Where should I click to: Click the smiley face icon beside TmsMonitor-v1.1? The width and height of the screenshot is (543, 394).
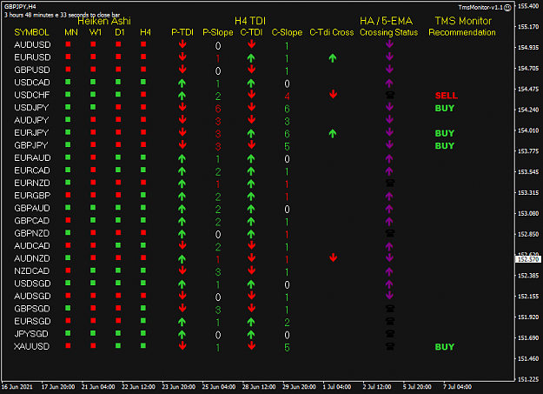507,8
